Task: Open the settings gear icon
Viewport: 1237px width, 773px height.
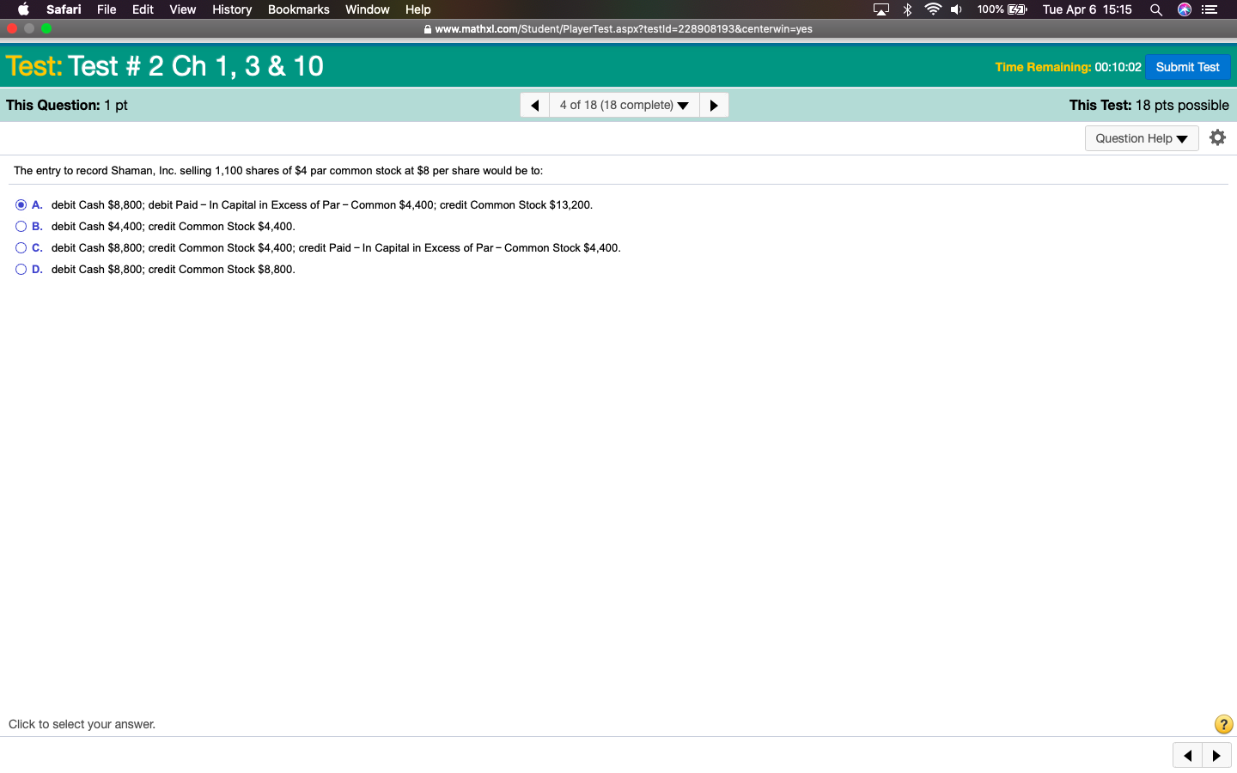Action: (1217, 137)
